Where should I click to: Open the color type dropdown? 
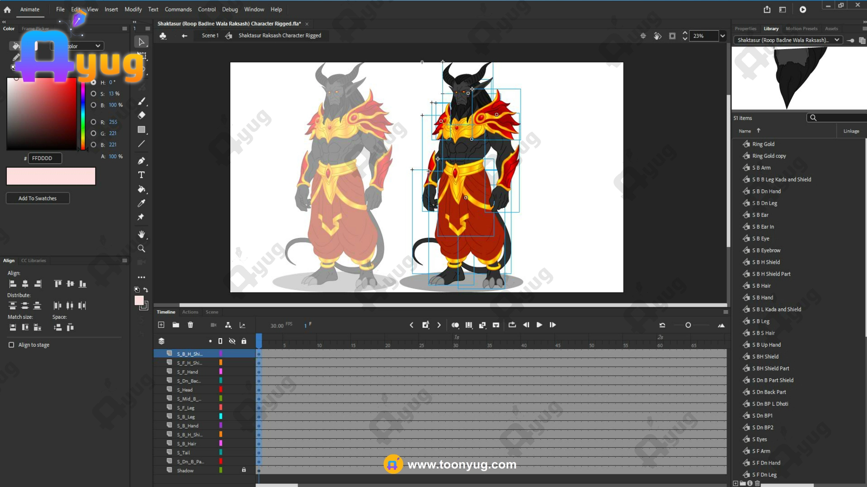click(x=98, y=46)
